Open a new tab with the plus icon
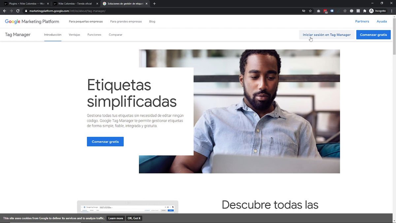 (154, 4)
